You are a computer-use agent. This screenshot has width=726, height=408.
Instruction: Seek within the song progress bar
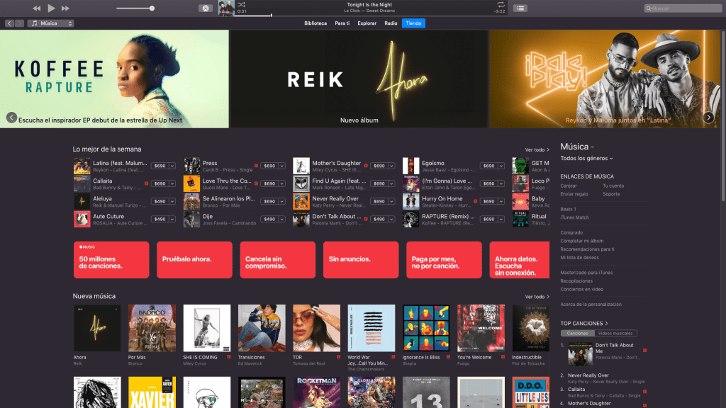click(369, 16)
